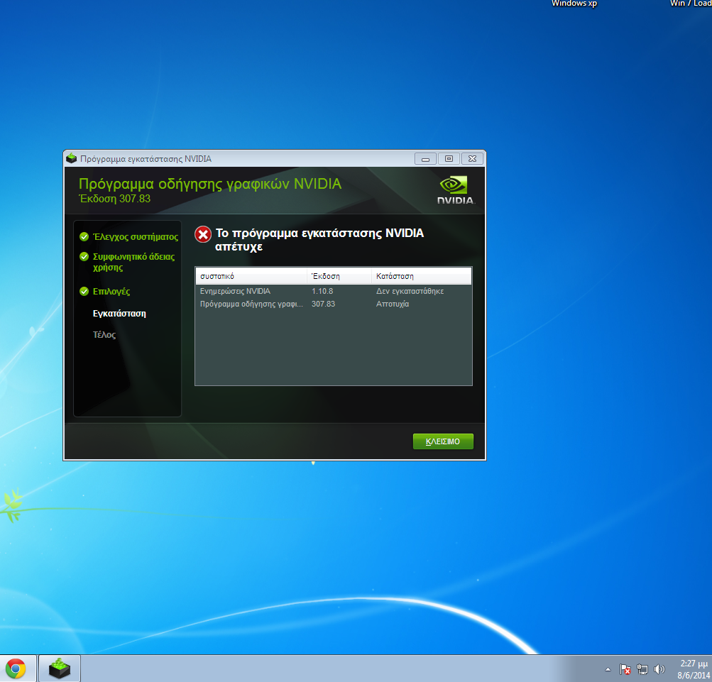Click green checkmark next to Επιλογές

click(84, 291)
